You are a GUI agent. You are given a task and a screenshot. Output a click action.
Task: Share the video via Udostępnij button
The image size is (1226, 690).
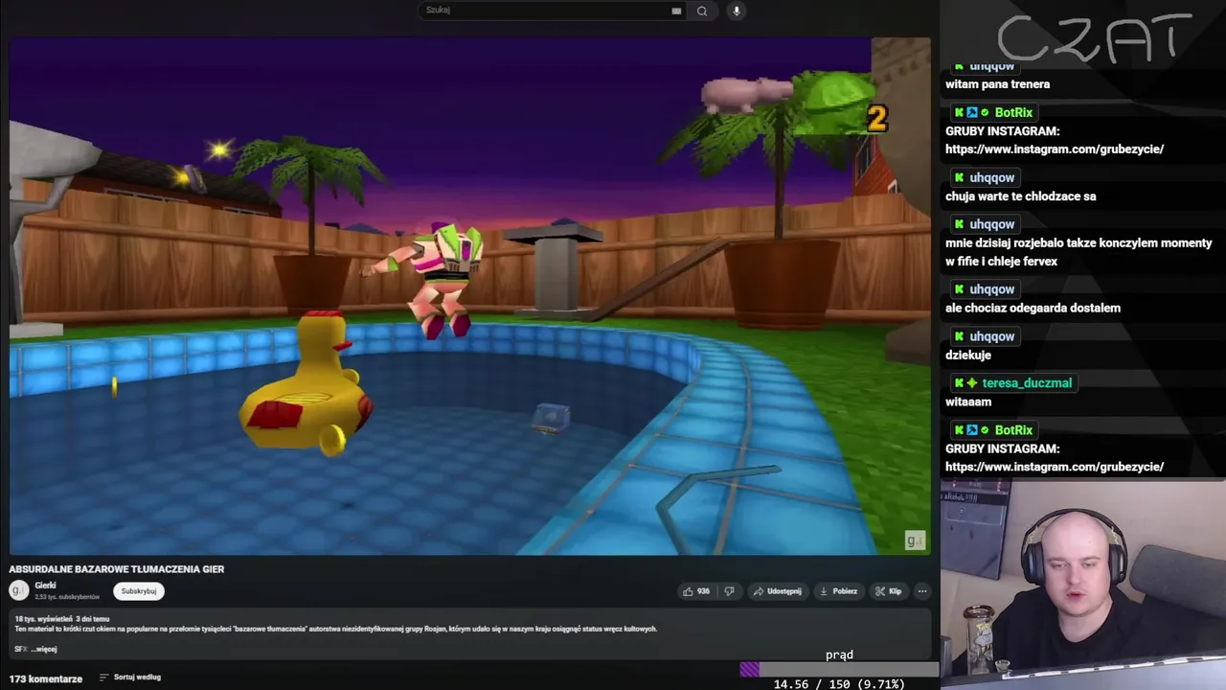pos(777,591)
